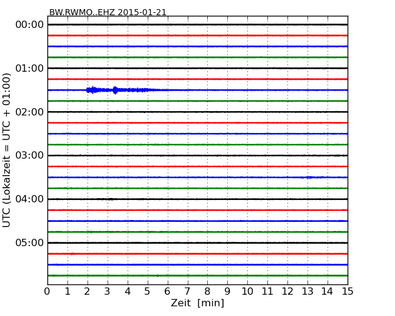This screenshot has width=395, height=316.
Task: Click the black trace at 00:00
Action: point(197,25)
